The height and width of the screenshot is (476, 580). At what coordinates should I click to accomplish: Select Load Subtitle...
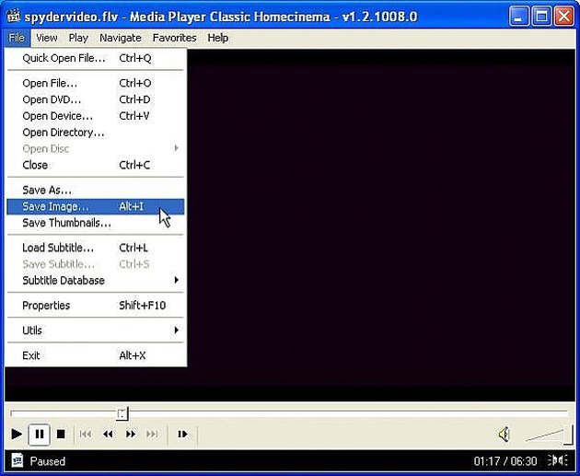[x=96, y=248]
